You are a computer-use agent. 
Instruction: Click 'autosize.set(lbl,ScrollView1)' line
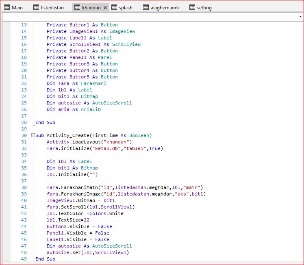[x=88, y=252]
